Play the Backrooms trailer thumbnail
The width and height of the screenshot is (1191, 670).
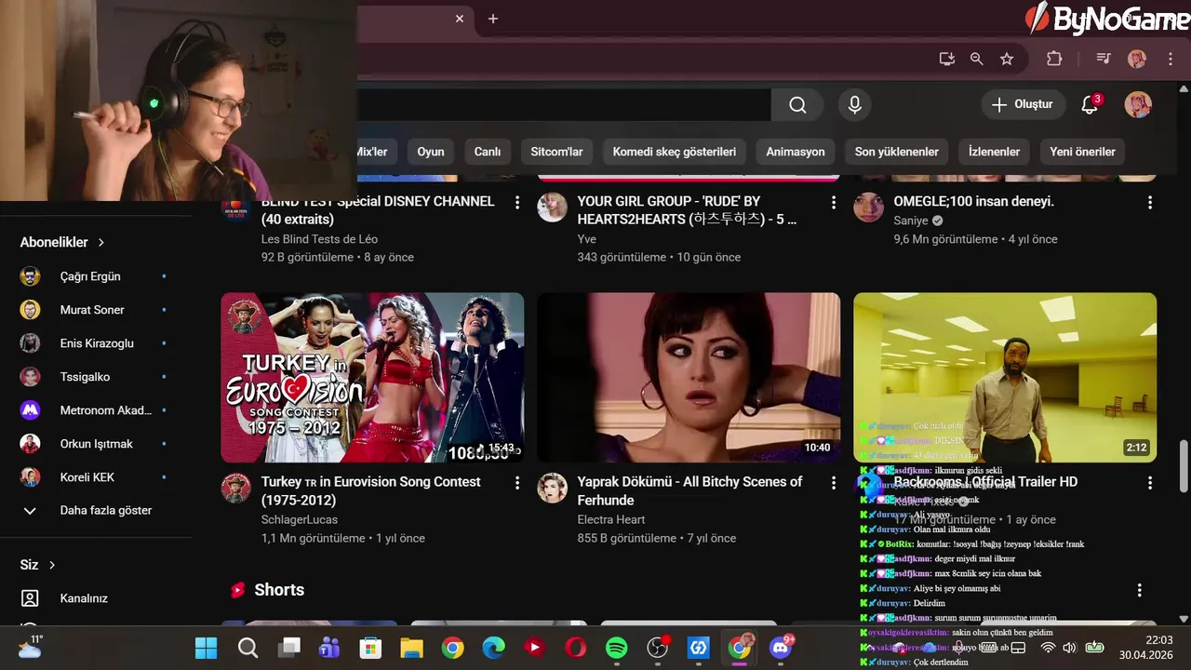pyautogui.click(x=1005, y=378)
